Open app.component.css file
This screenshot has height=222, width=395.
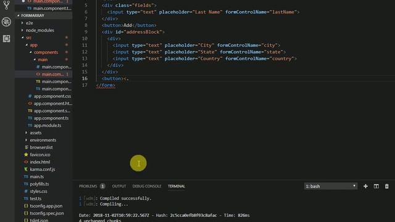(x=44, y=96)
